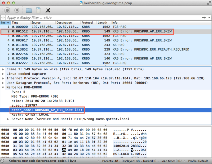Viewport: 212px width, 164px height.
Task: Select MSG Type: KRB-ERROR (30) field
Action: point(35,96)
